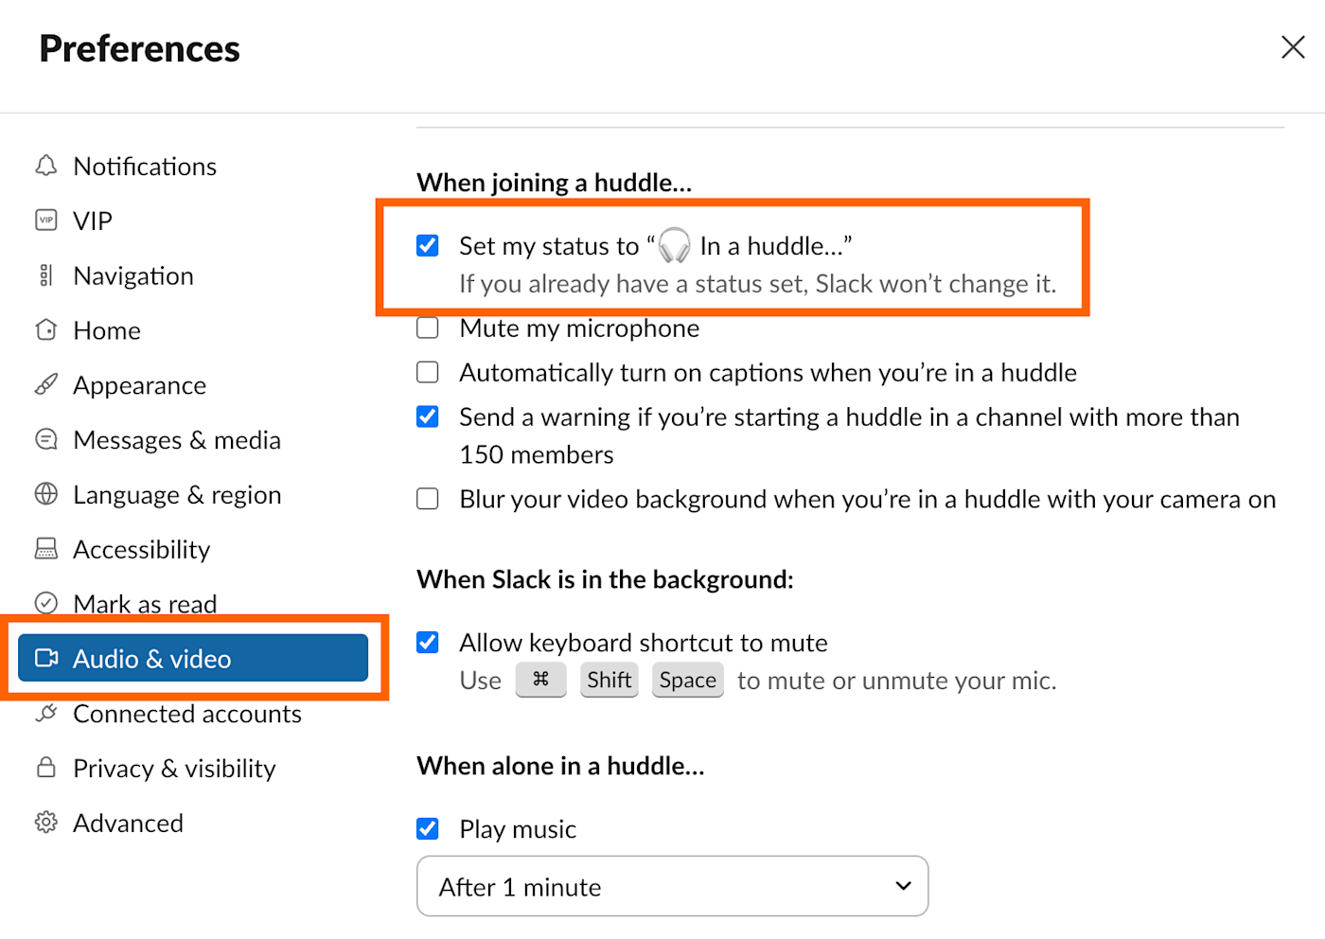
Task: Click the Privacy & visibility lock icon
Action: pos(45,768)
